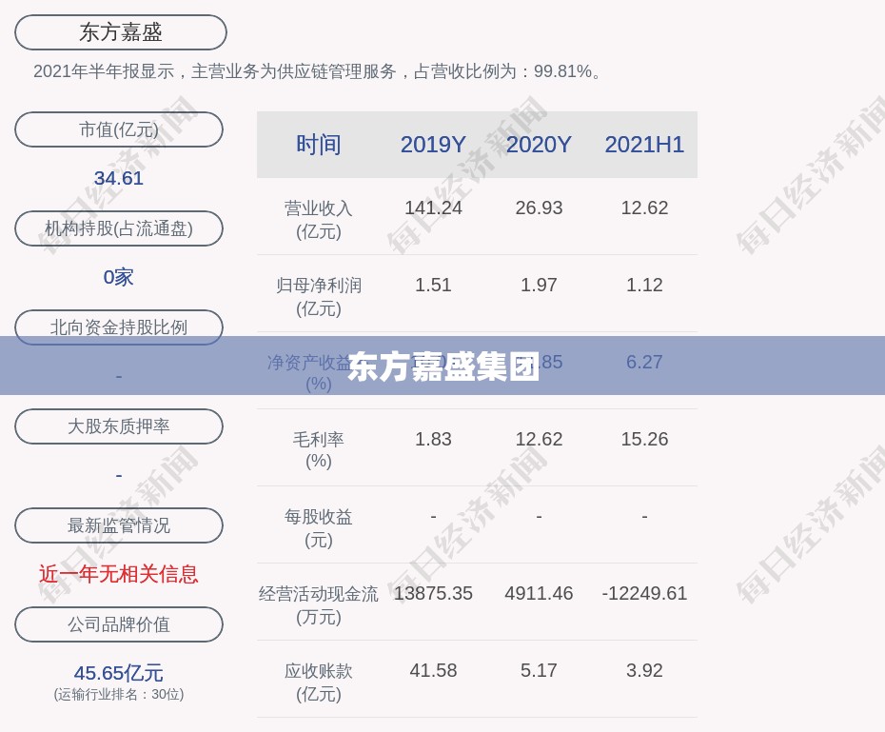Select the 6.27 return on equity value
Image resolution: width=885 pixels, height=732 pixels.
pos(644,362)
